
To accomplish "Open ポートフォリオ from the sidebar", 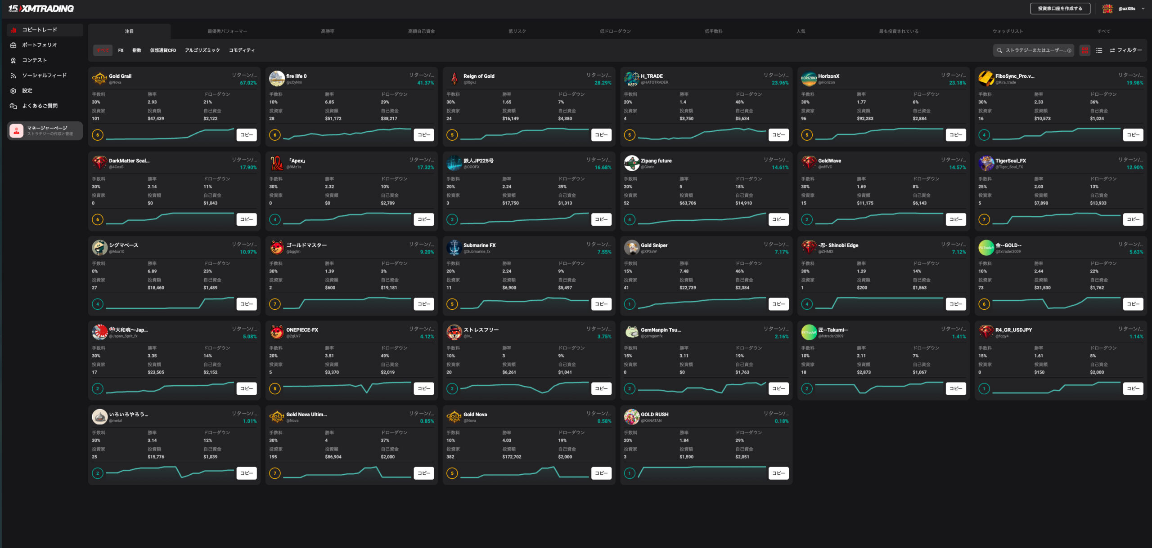I will 39,45.
